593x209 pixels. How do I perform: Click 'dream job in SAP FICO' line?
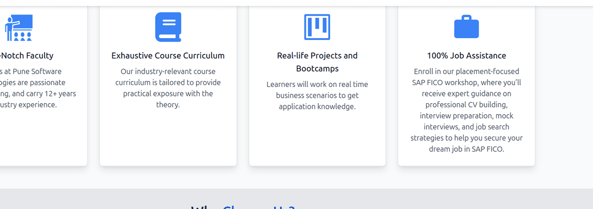pyautogui.click(x=466, y=149)
